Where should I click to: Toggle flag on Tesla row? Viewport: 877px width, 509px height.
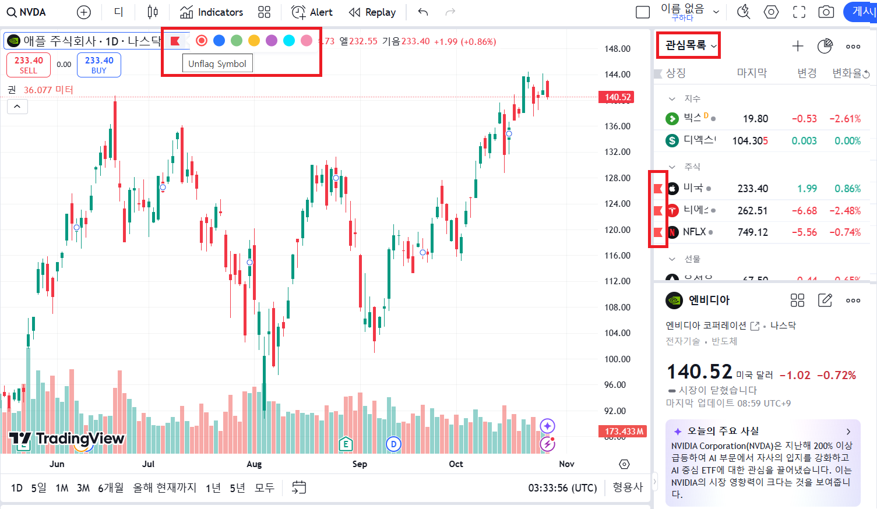pos(658,210)
